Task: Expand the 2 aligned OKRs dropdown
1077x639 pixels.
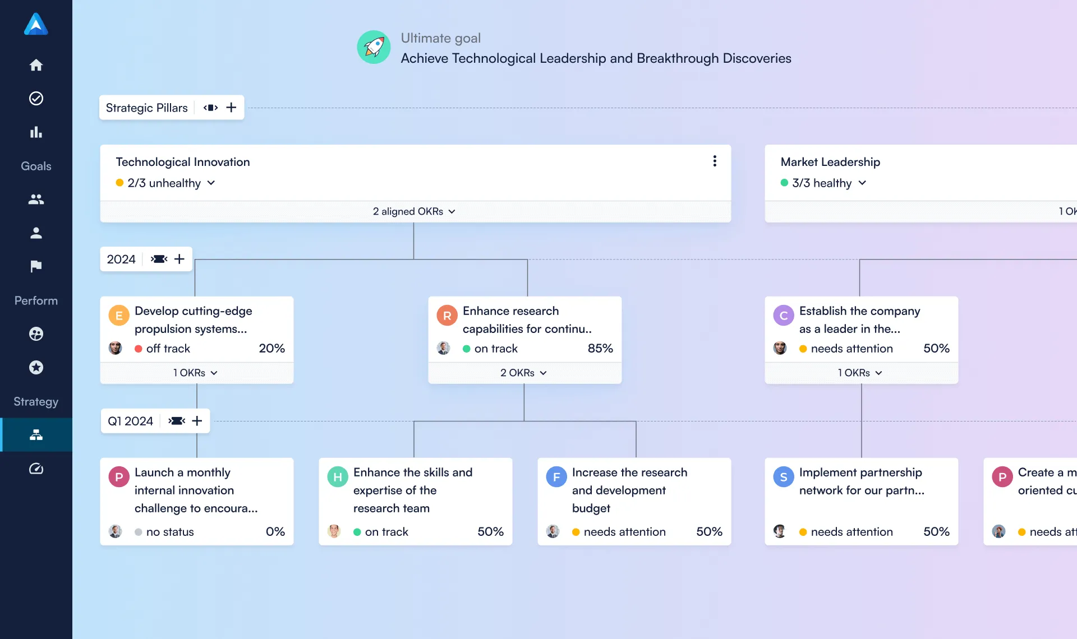Action: pyautogui.click(x=414, y=211)
